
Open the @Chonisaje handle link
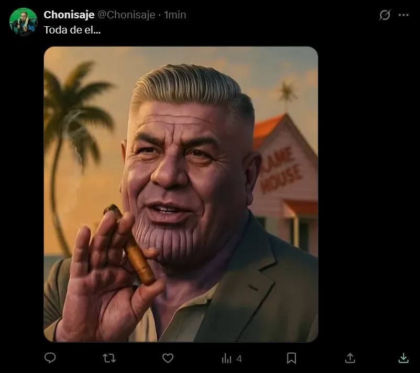(x=127, y=15)
